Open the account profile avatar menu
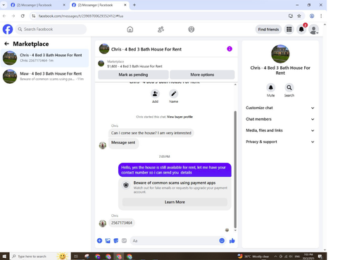Screen dimensions: 352x260 click(x=314, y=30)
